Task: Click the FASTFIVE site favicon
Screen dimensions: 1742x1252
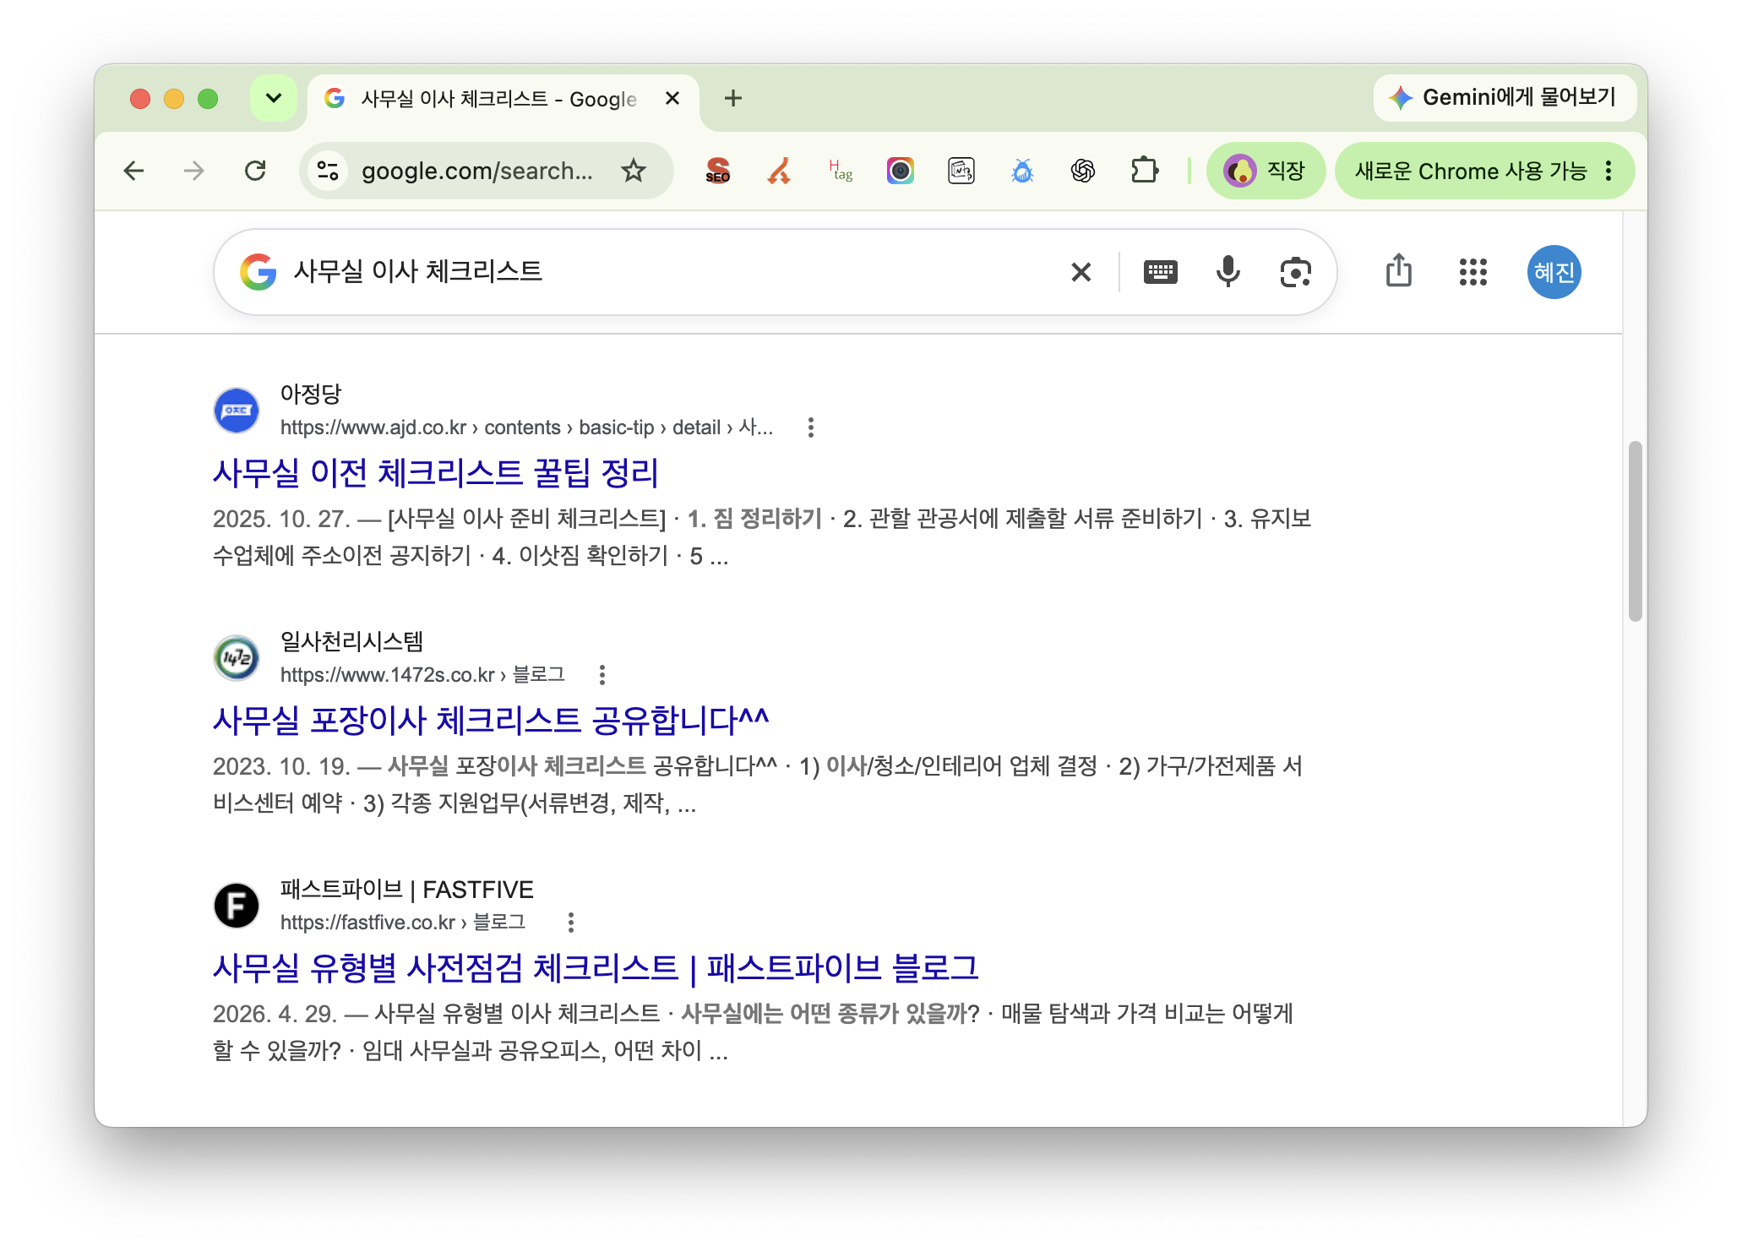Action: coord(237,906)
